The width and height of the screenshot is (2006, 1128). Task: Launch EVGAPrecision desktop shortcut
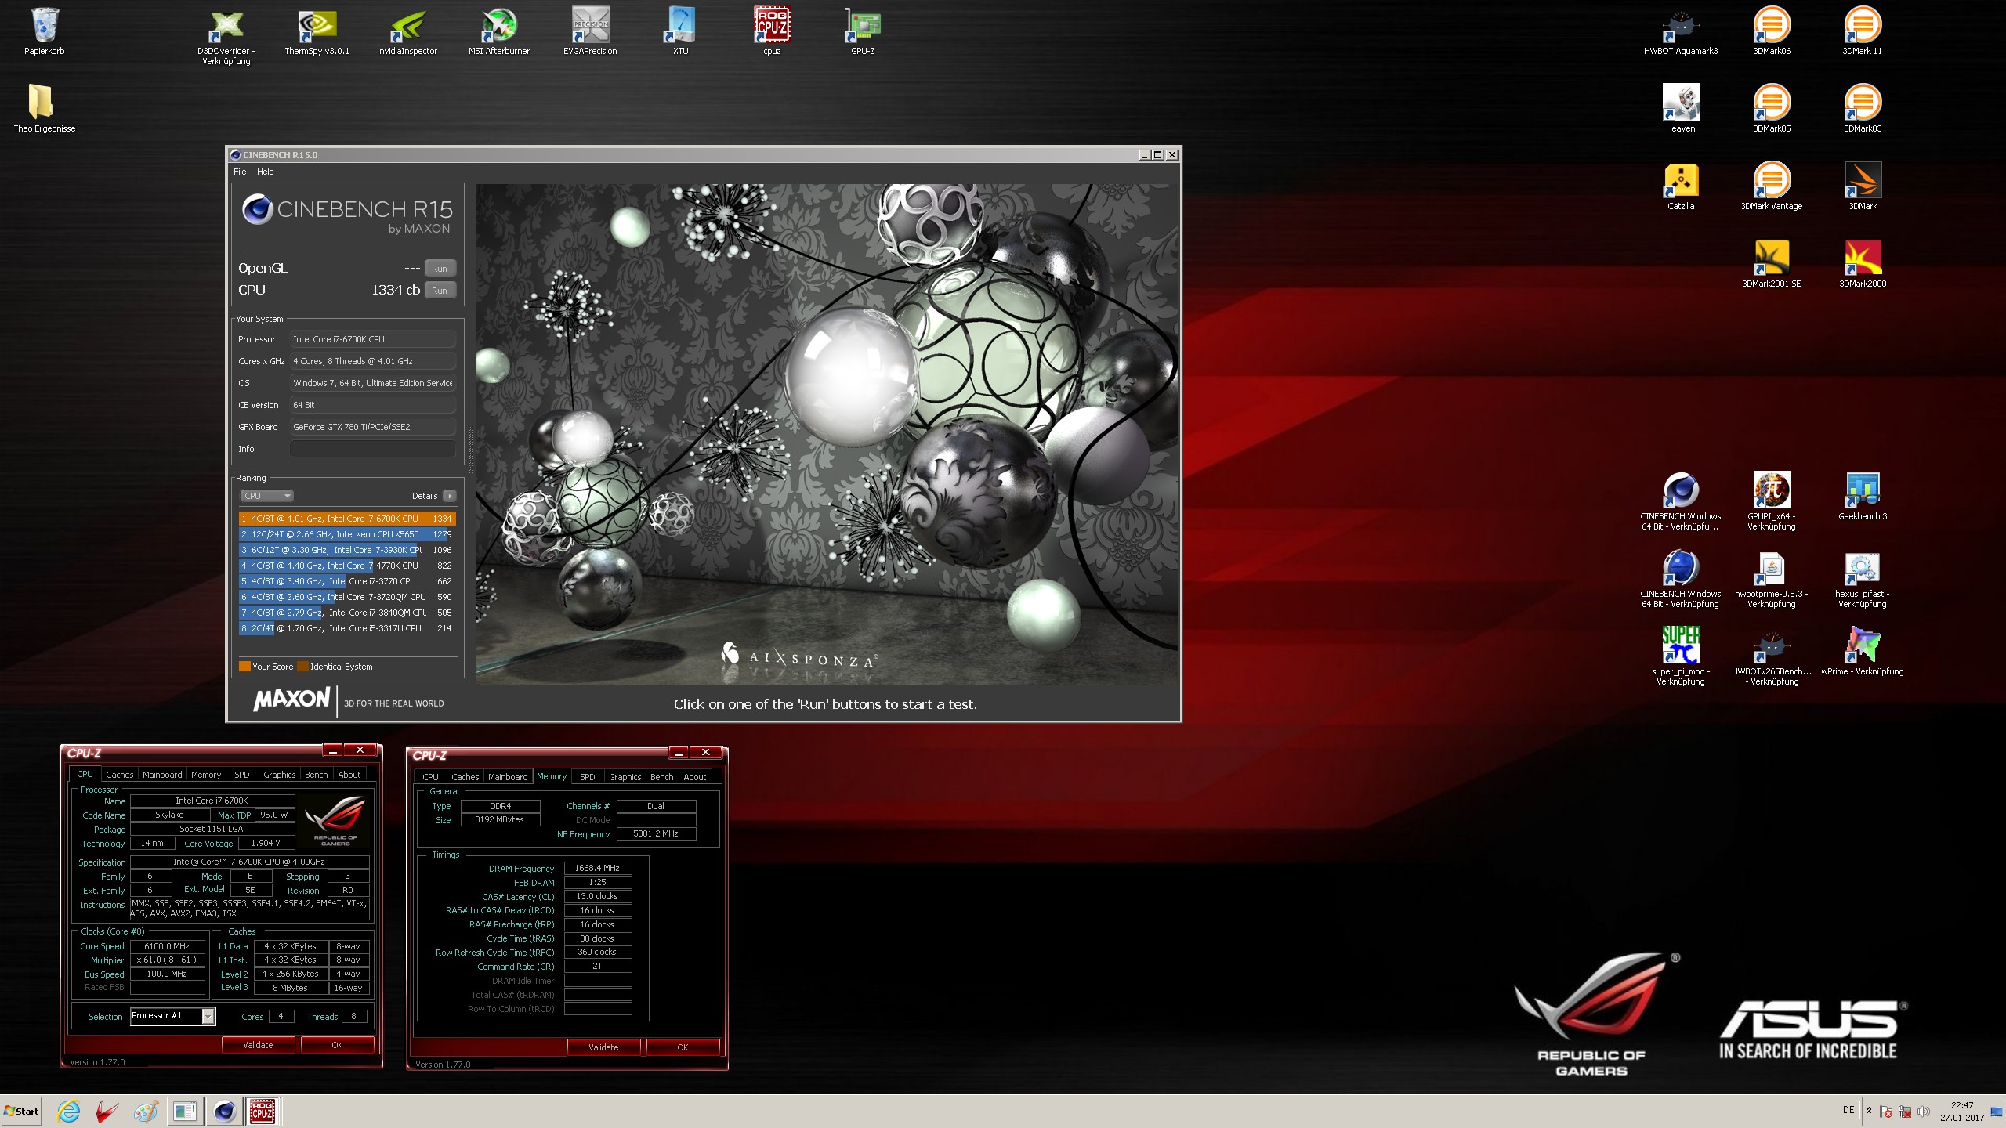[590, 31]
